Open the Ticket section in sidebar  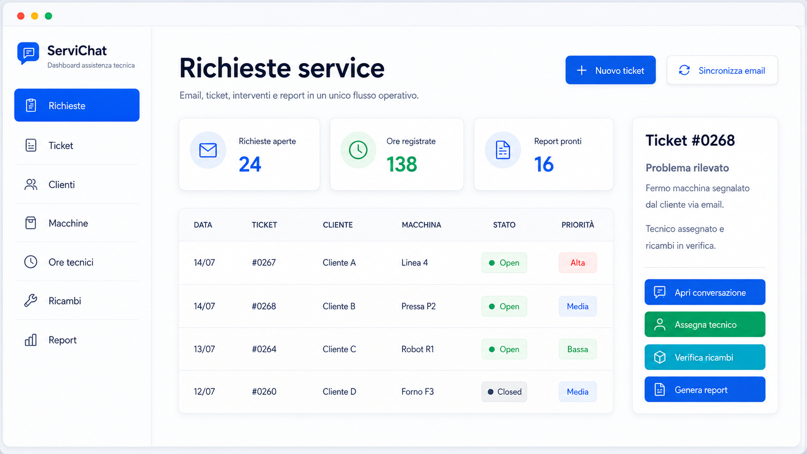tap(77, 145)
